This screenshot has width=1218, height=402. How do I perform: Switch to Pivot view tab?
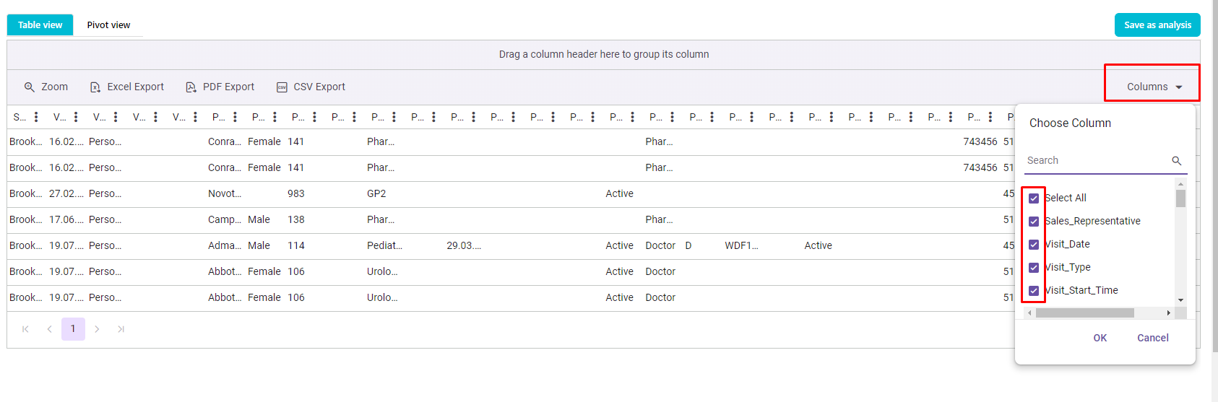point(108,25)
